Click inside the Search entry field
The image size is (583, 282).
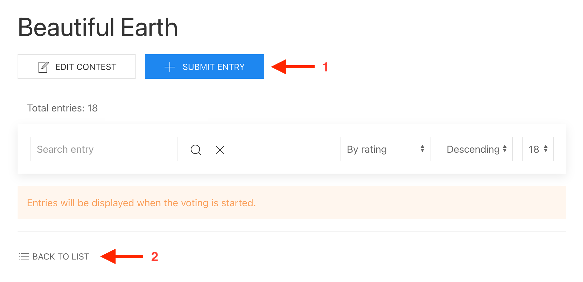103,149
